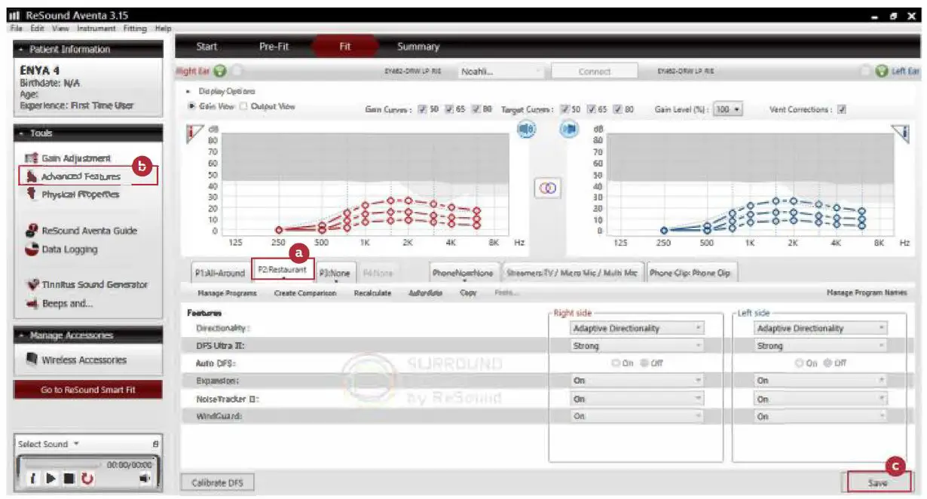
Task: Select the P2:Restaurant program tab
Action: (x=283, y=271)
